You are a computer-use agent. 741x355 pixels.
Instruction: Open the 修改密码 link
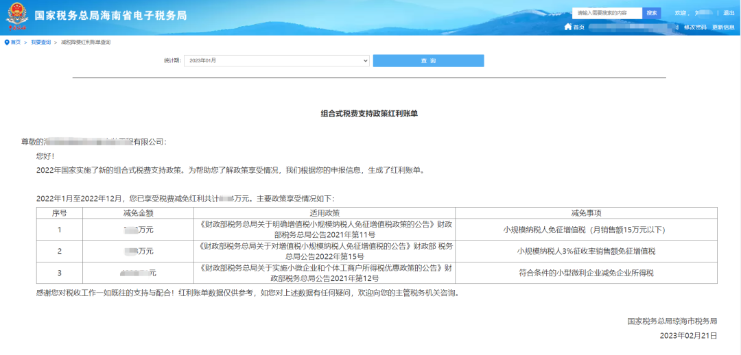(694, 27)
